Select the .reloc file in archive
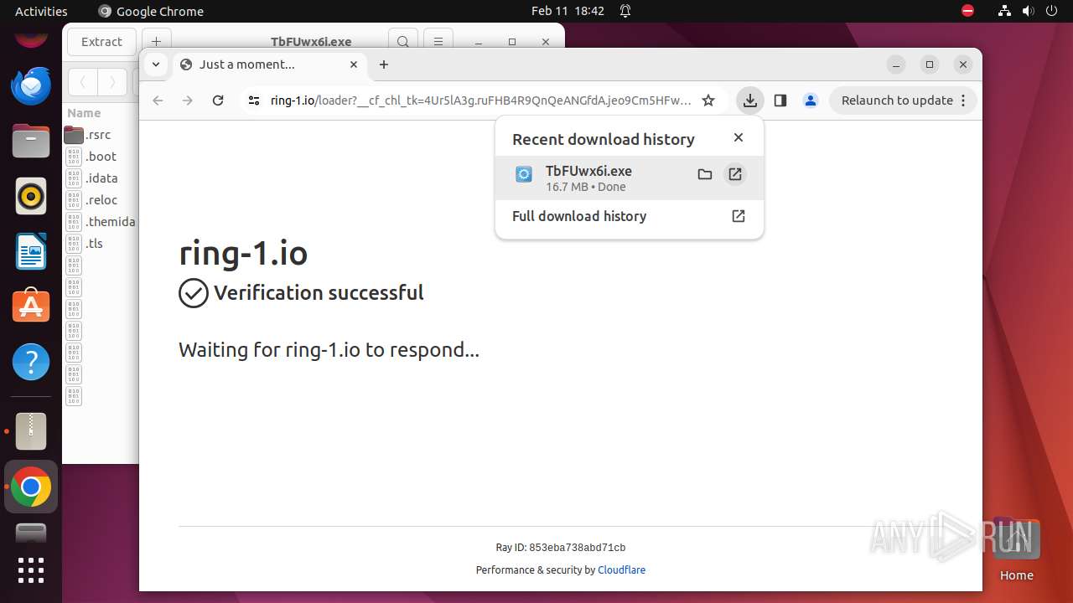This screenshot has height=603, width=1073. [101, 200]
